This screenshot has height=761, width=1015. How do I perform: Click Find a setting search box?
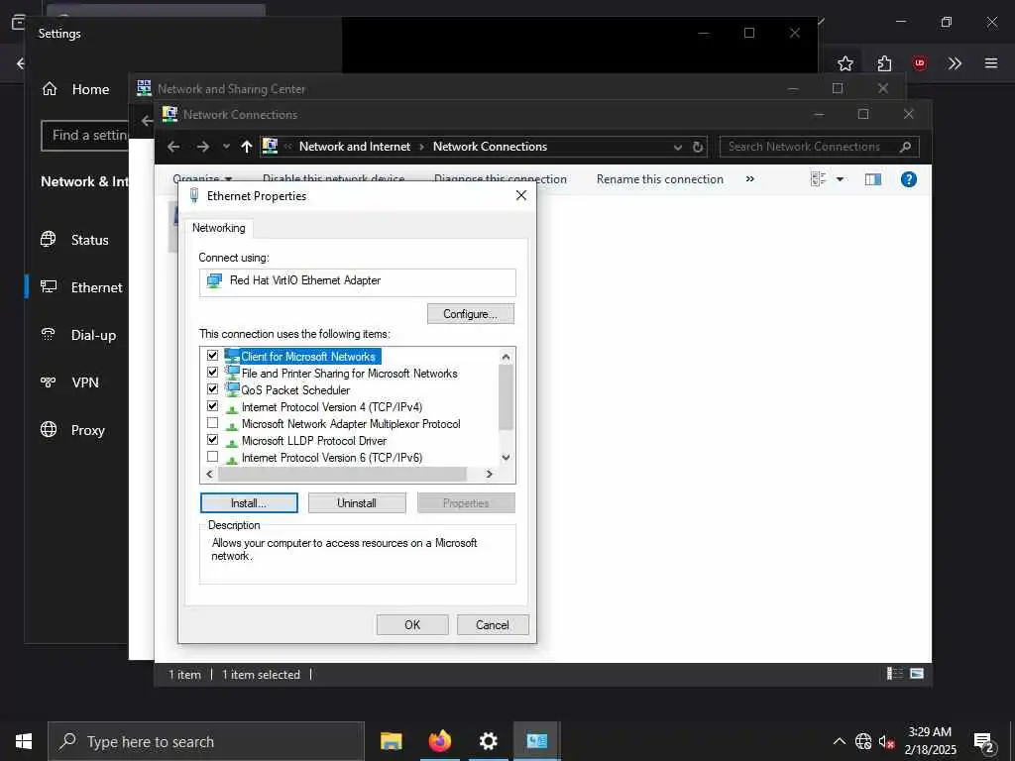point(85,135)
